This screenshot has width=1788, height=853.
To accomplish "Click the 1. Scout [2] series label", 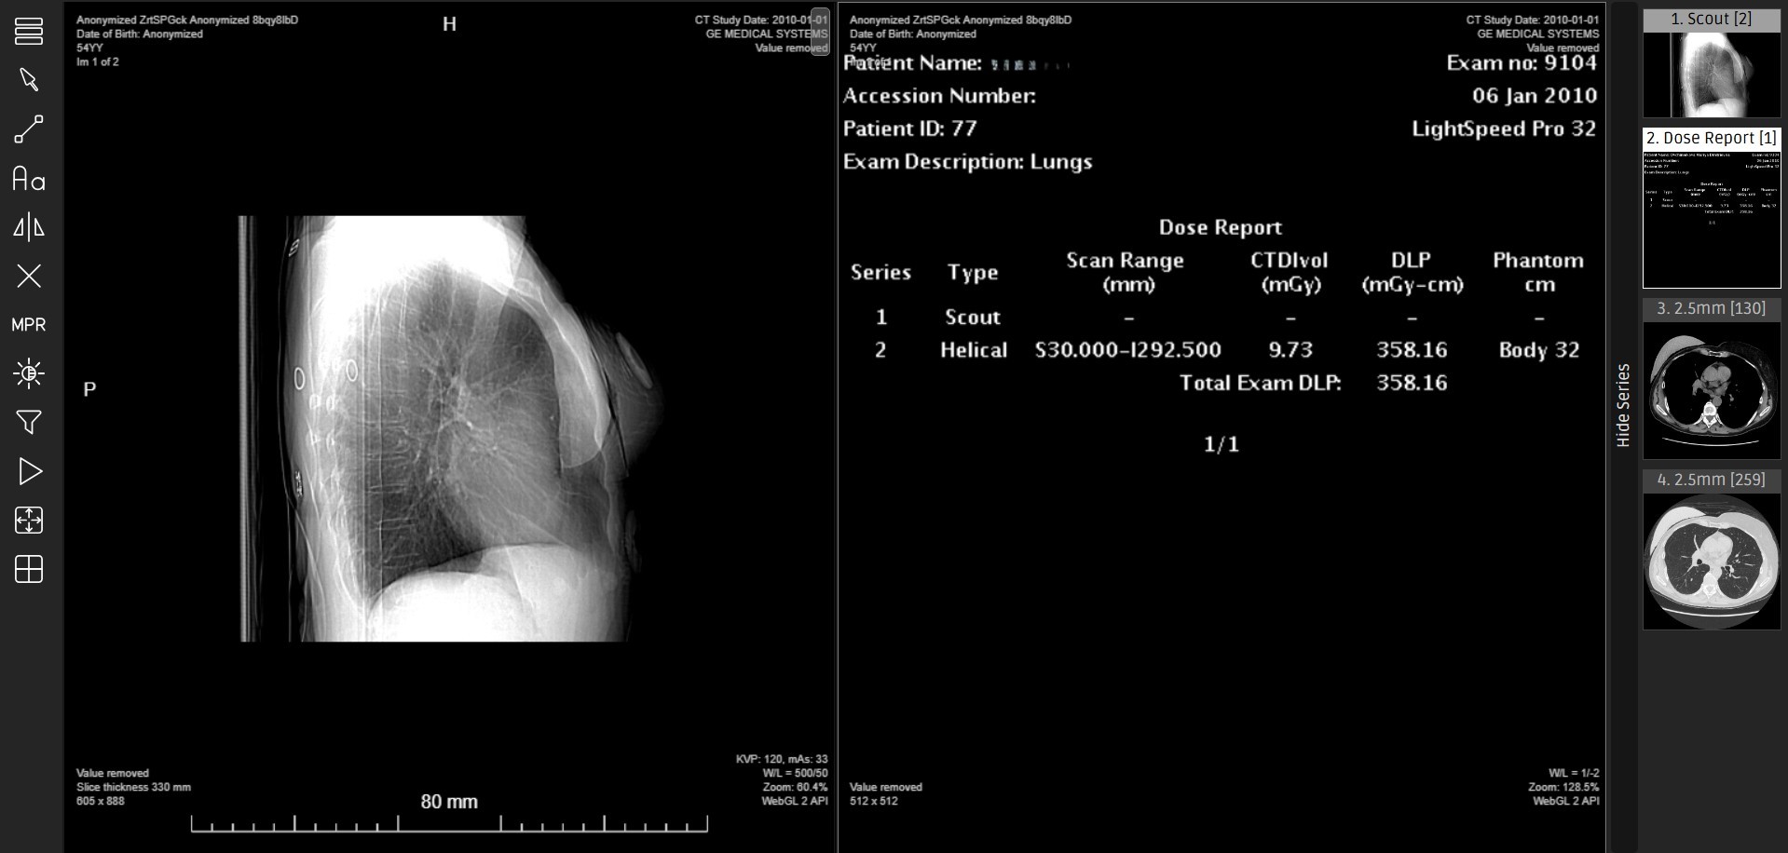I will click(1712, 19).
